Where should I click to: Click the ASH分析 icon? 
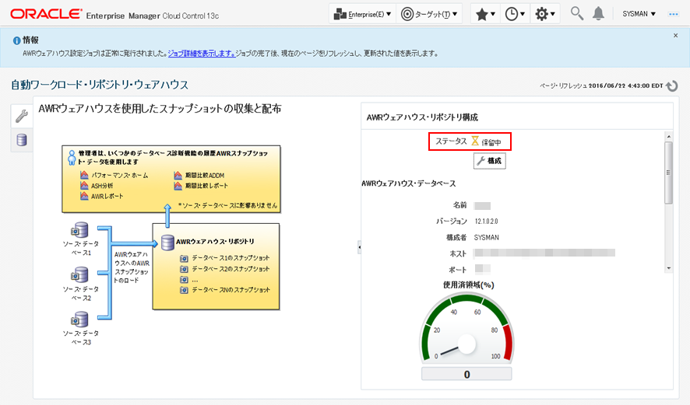click(84, 185)
